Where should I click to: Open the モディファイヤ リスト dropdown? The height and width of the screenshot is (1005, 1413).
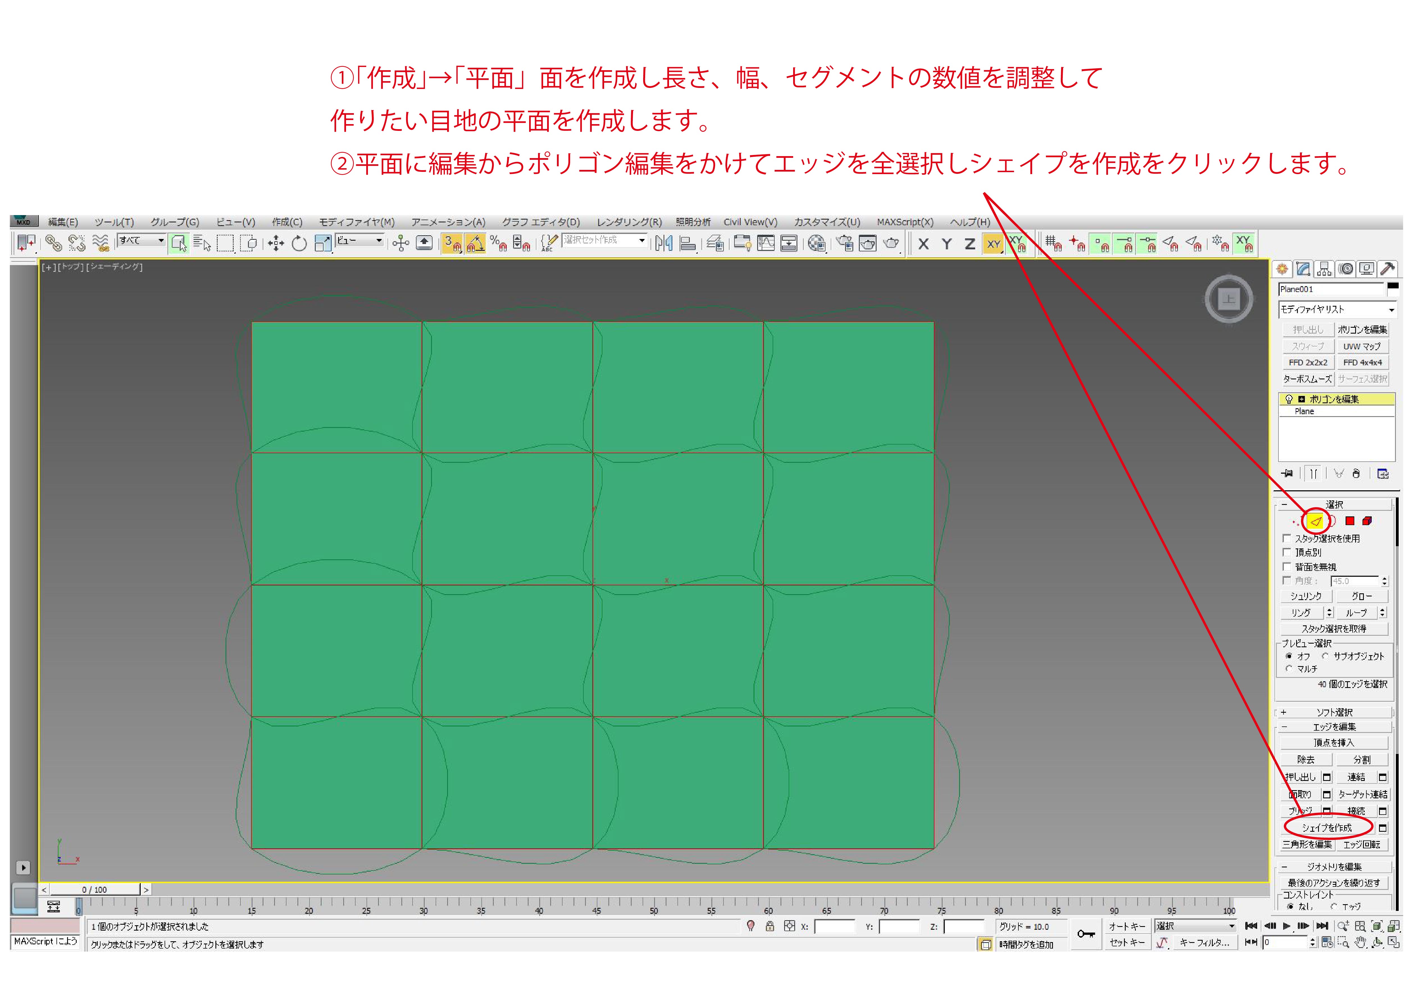pyautogui.click(x=1337, y=309)
